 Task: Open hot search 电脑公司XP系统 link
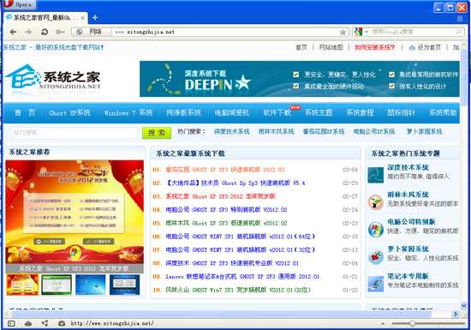pyautogui.click(x=374, y=131)
